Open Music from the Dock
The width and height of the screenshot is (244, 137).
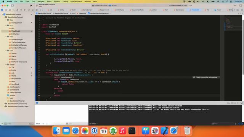tap(122, 131)
